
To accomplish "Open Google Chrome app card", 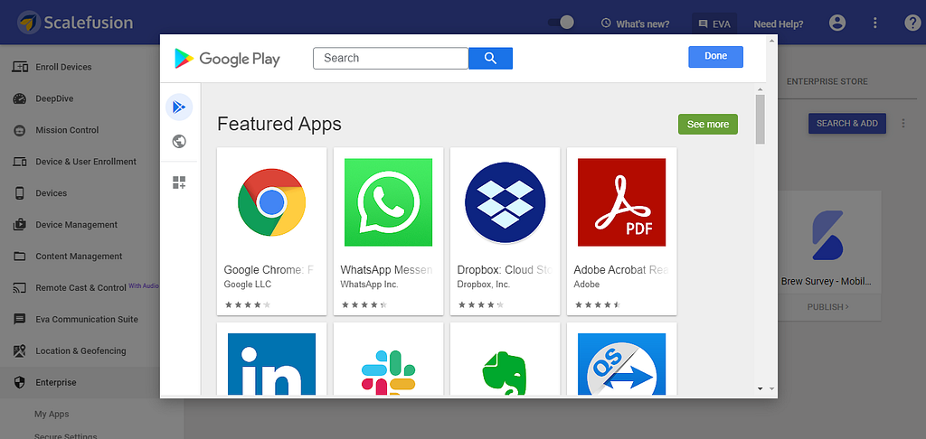I will [x=271, y=231].
